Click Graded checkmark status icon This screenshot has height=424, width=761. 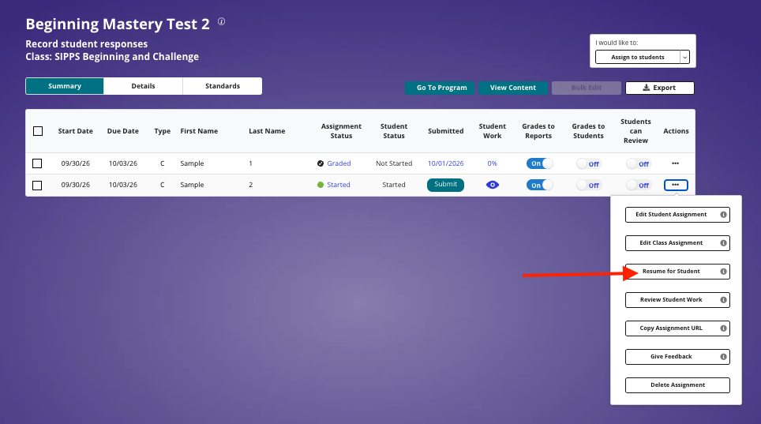tap(321, 163)
